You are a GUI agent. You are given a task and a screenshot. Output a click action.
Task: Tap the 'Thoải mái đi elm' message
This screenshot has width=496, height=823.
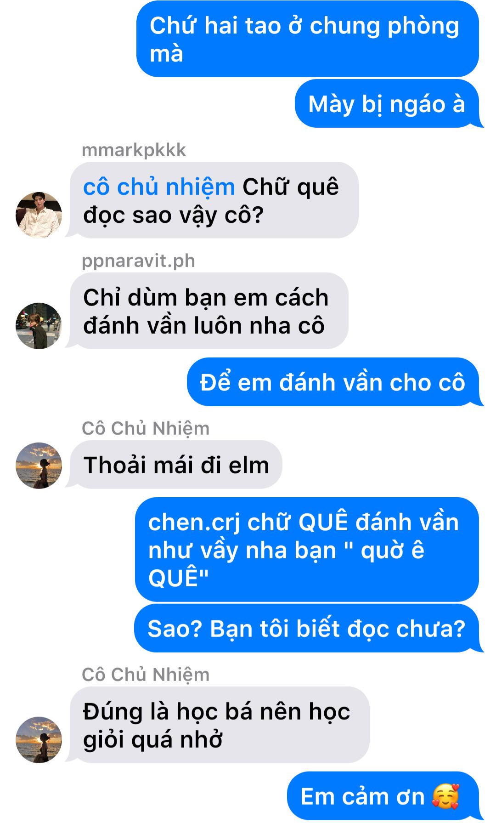click(x=176, y=465)
